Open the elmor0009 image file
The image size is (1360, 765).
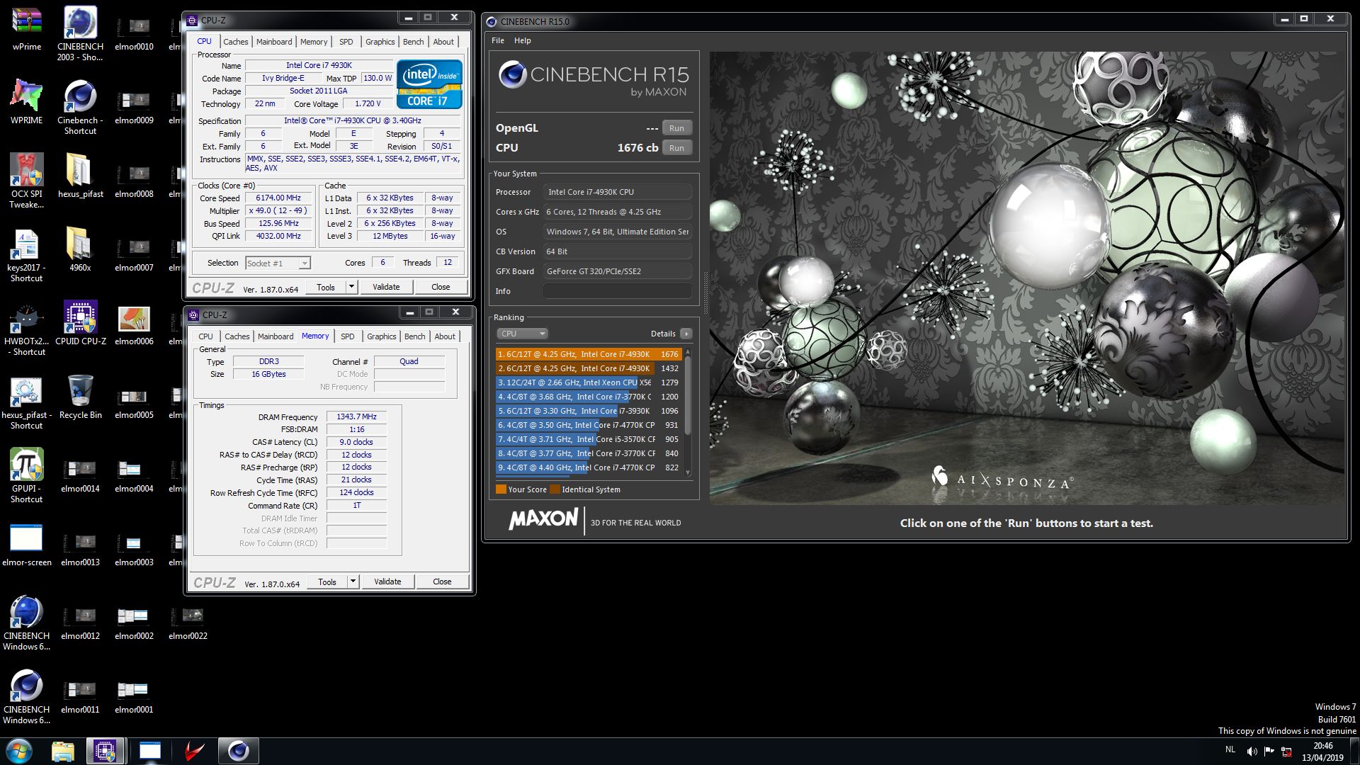pyautogui.click(x=134, y=107)
